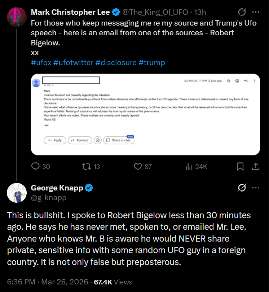Open Grok icon on Mark's post
The image size is (269, 292).
click(x=242, y=12)
